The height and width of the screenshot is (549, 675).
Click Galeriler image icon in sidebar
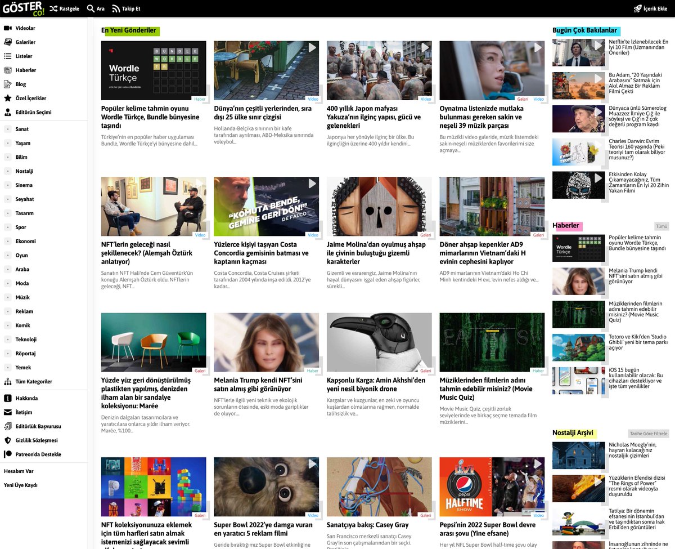point(8,42)
